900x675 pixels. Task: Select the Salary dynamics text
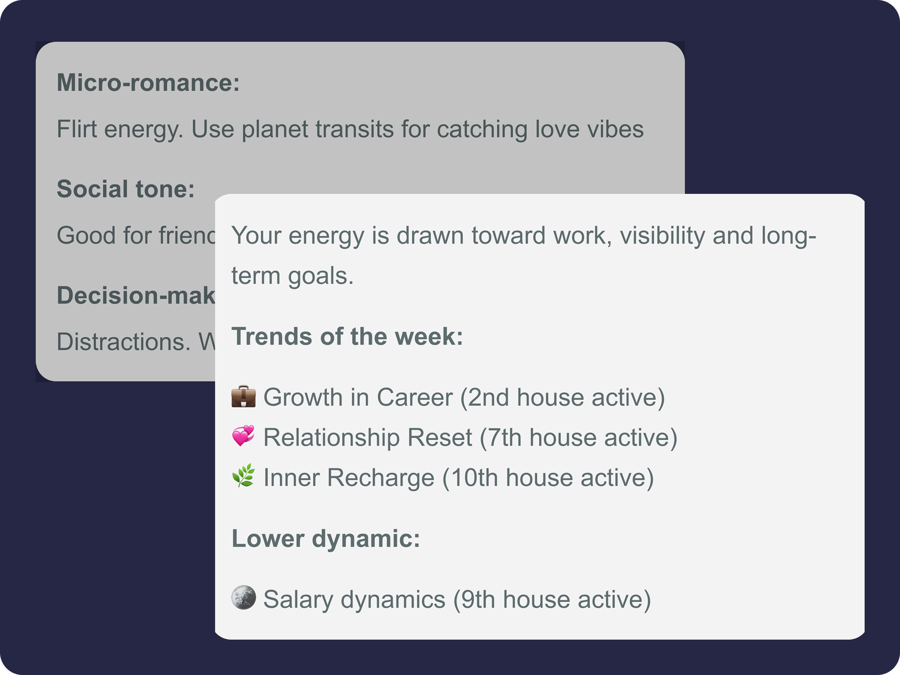point(456,599)
